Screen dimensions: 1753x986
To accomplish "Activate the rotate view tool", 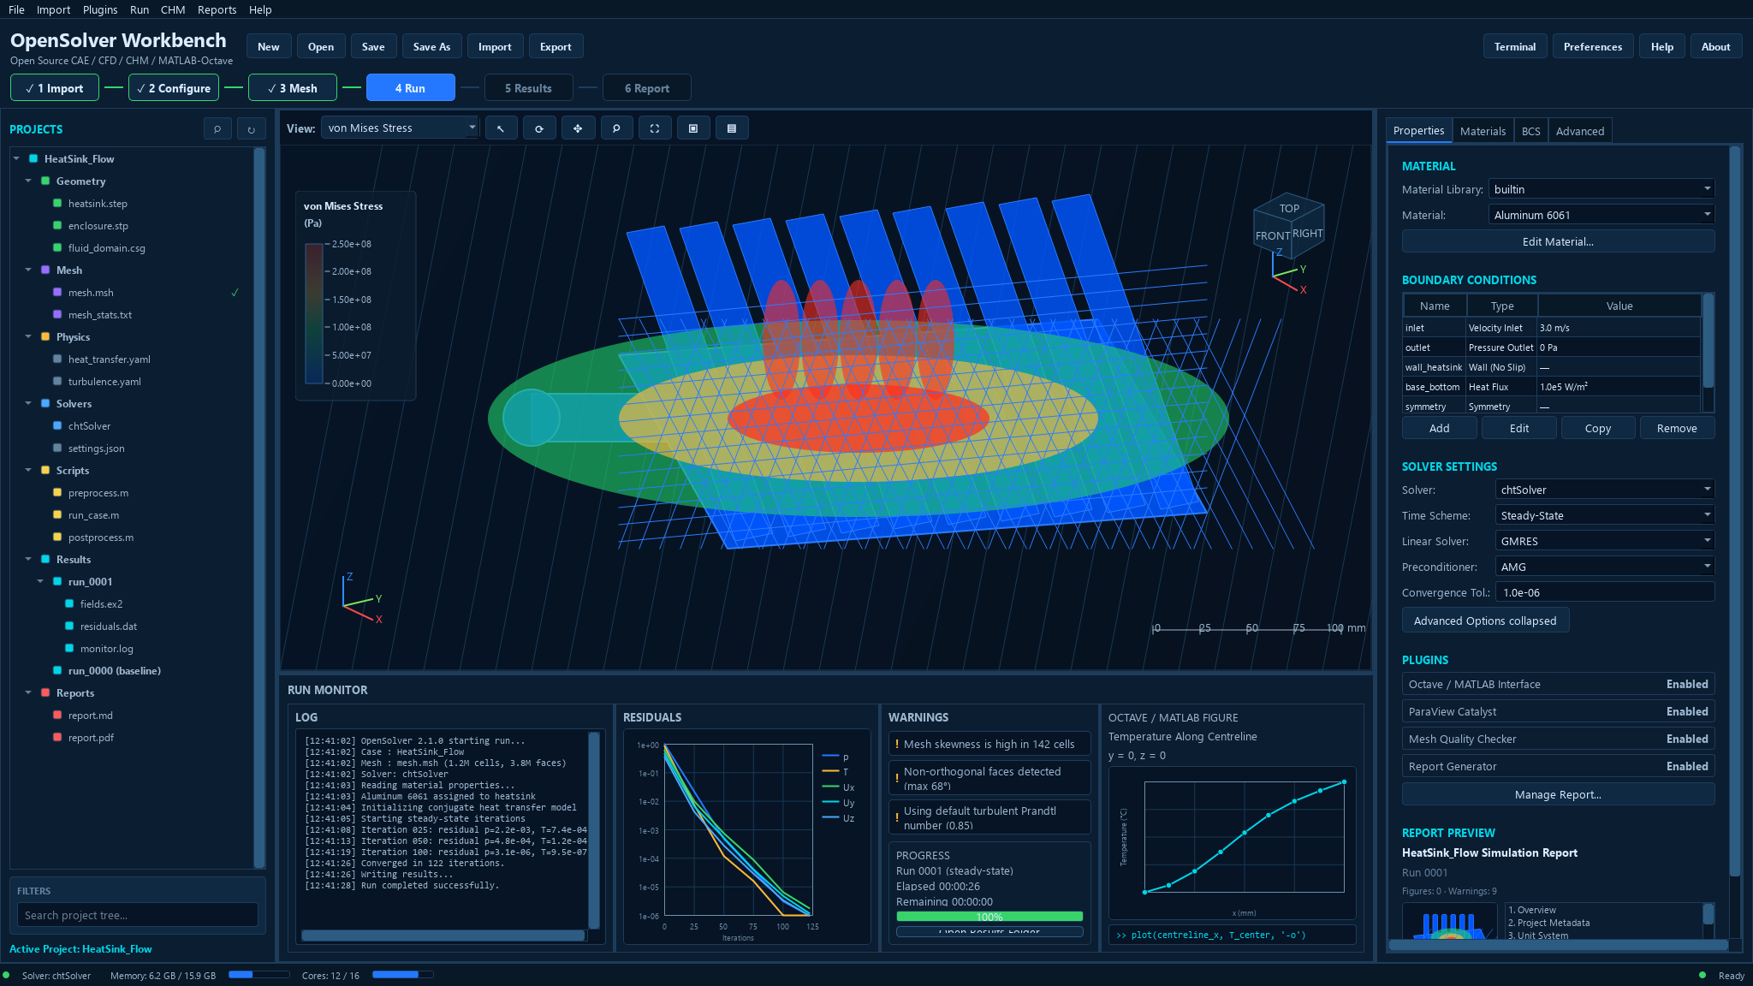I will pos(539,128).
